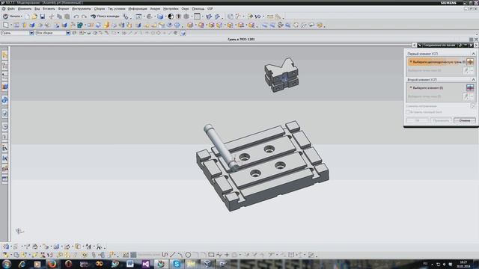Open Поиск команды command finder
The image size is (479, 269).
105,16
